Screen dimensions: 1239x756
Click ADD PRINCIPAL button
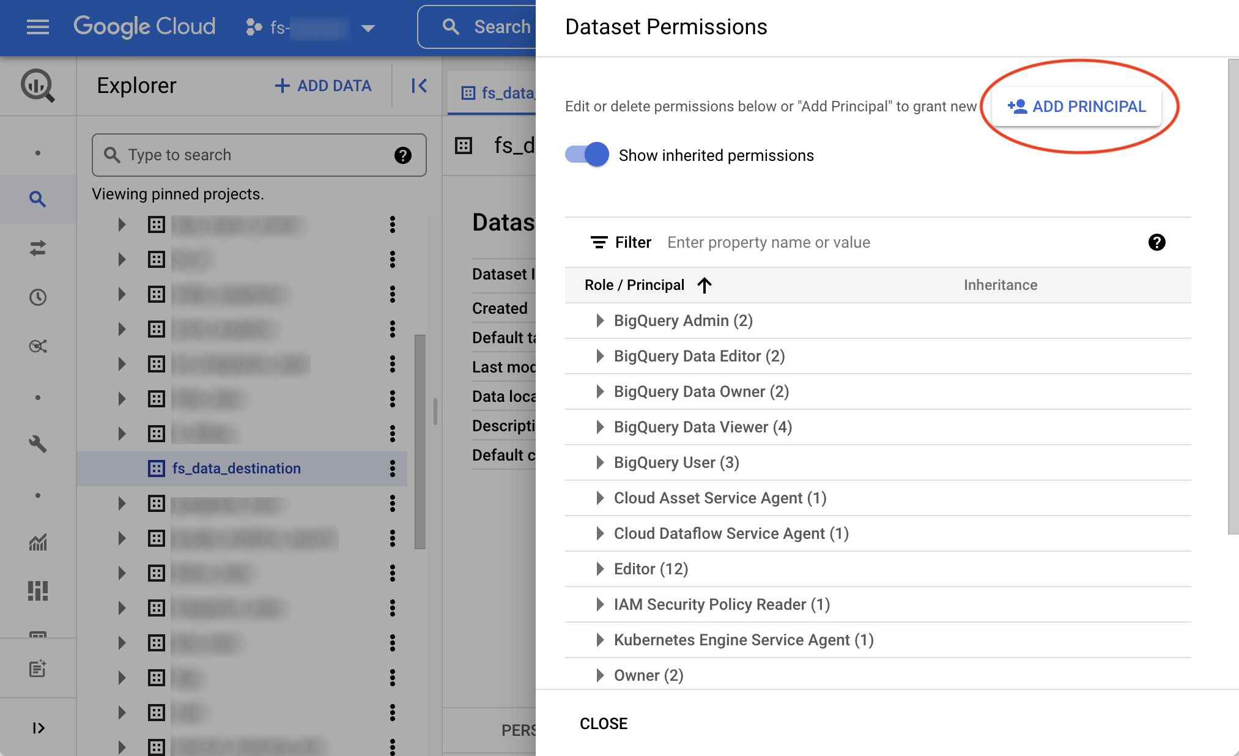(x=1077, y=106)
